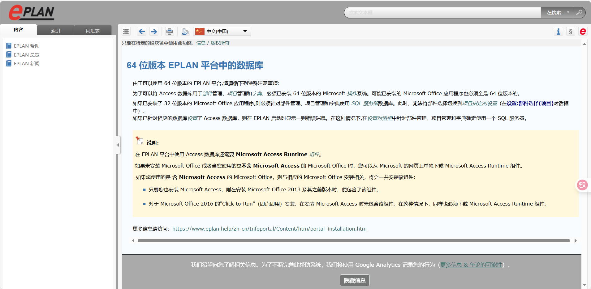
Task: Open the red EPLAN e icon
Action: [x=583, y=32]
